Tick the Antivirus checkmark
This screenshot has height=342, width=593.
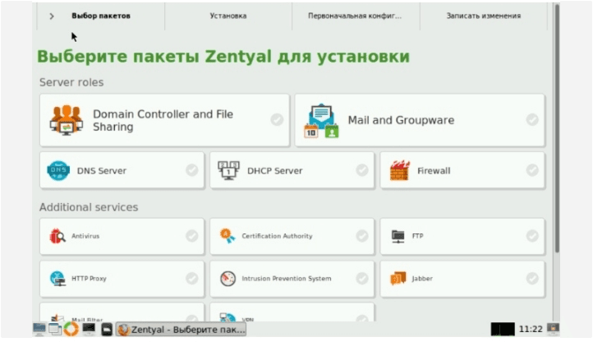(x=191, y=236)
